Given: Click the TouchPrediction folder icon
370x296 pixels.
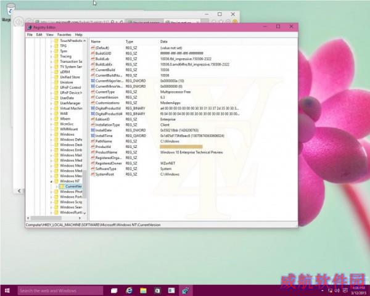Looking at the screenshot, I should pos(56,41).
